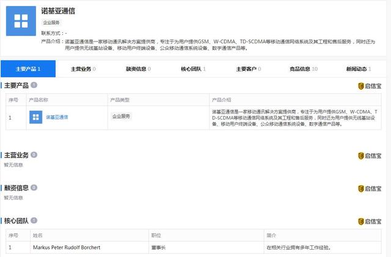
Task: Select the active 主要产品 tab
Action: point(28,69)
